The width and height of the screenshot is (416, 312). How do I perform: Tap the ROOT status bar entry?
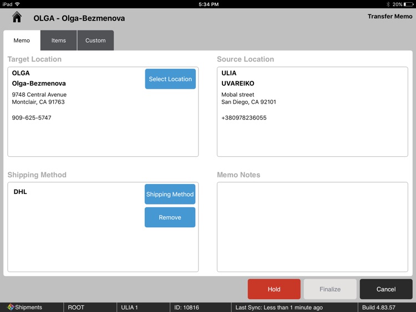[76, 307]
